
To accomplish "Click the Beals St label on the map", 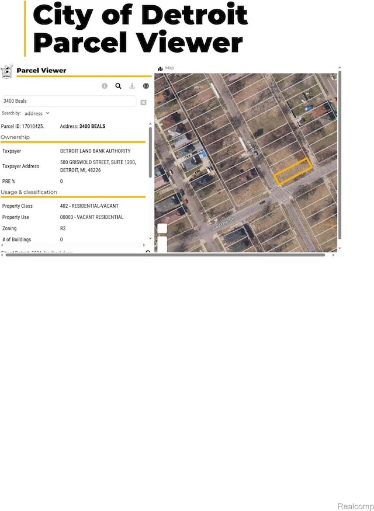I will point(252,150).
